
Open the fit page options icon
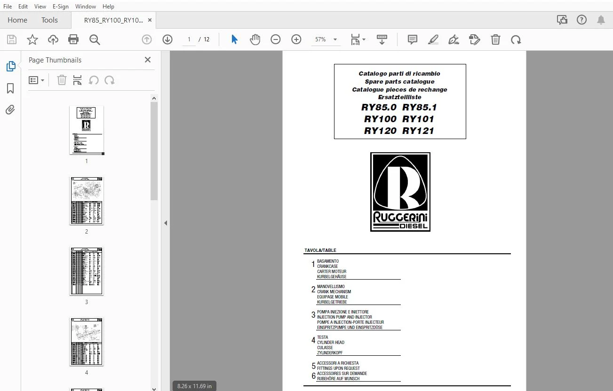point(358,39)
